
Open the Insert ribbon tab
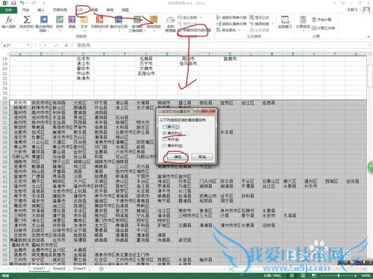coord(41,10)
